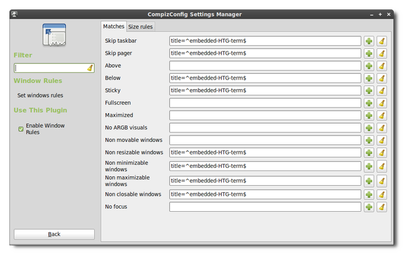
Task: Add a match for the Sticky row
Action: tap(369, 90)
